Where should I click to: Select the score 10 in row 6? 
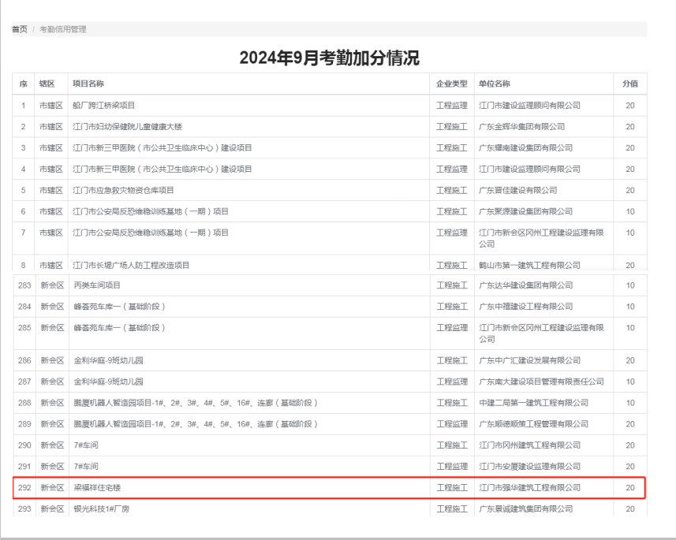(x=630, y=211)
